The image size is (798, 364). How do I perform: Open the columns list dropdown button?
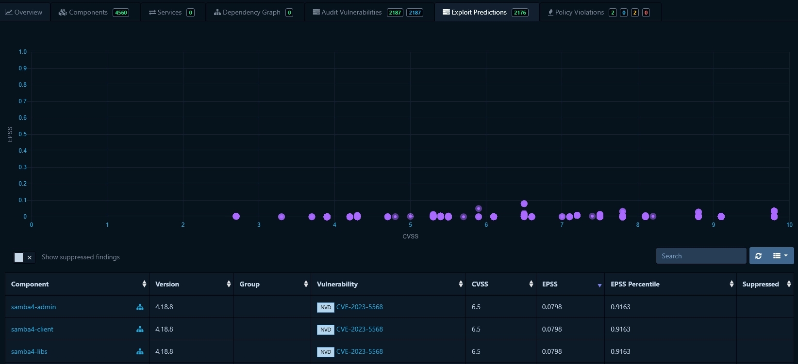(x=781, y=256)
